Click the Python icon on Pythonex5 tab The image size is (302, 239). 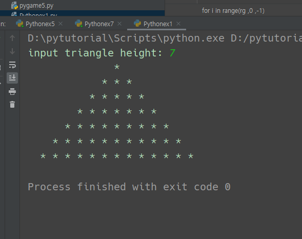(x=19, y=24)
